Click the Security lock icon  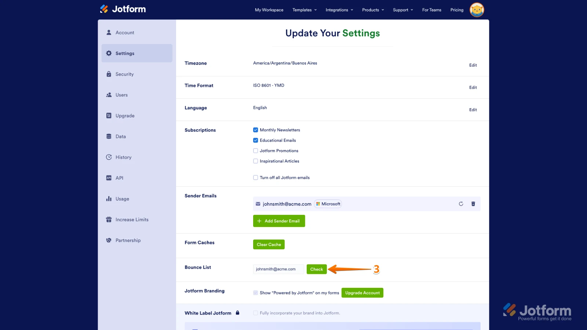pyautogui.click(x=109, y=74)
